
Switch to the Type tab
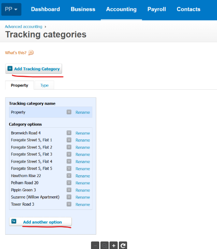click(x=44, y=85)
